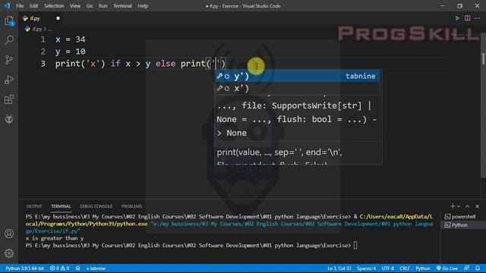
Task: Select the if.py editor tab
Action: [35, 18]
